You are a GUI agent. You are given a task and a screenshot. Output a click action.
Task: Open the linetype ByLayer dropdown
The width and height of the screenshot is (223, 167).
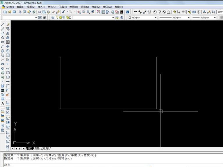click(189, 18)
